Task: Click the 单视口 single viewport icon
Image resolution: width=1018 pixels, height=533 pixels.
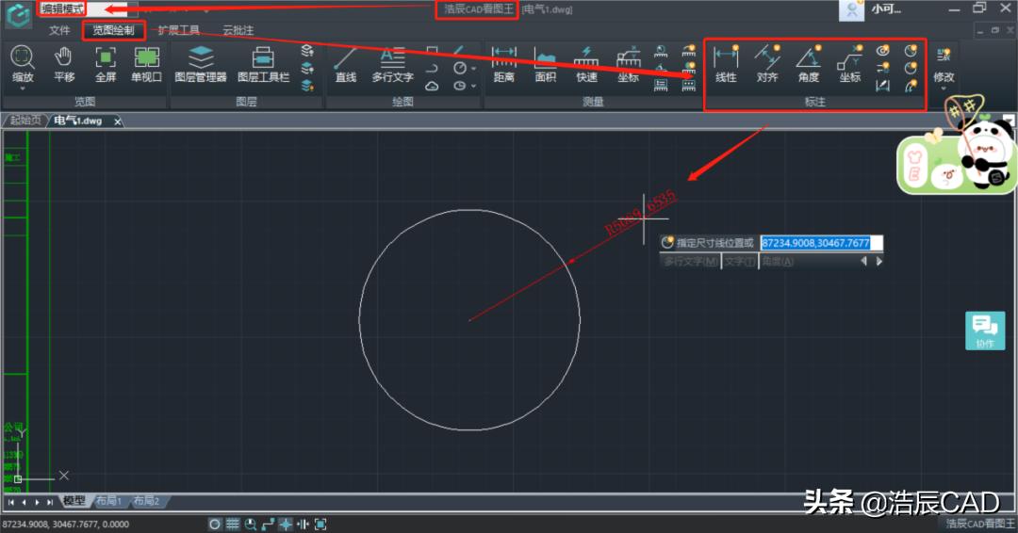Action: click(147, 63)
